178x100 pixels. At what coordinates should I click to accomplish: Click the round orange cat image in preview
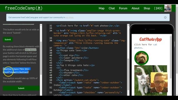(x=142, y=58)
